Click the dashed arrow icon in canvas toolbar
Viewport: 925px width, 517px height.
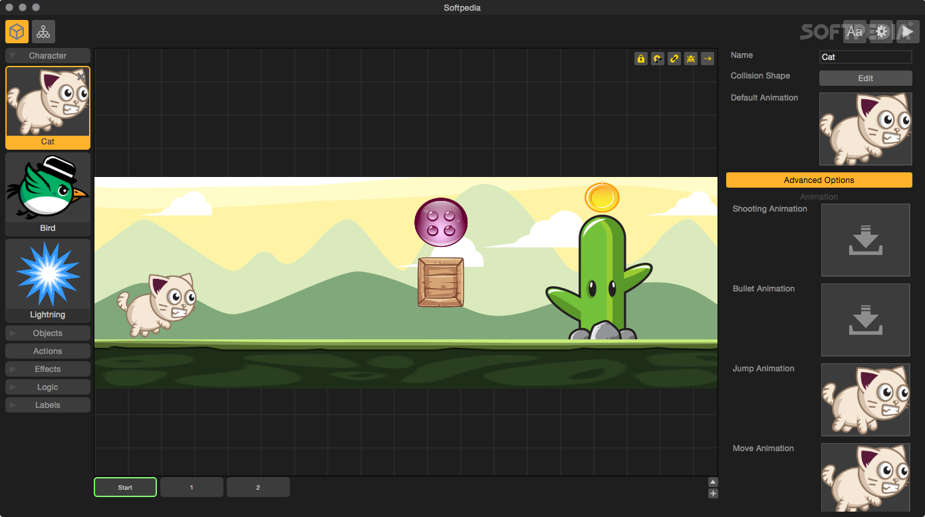(x=708, y=59)
